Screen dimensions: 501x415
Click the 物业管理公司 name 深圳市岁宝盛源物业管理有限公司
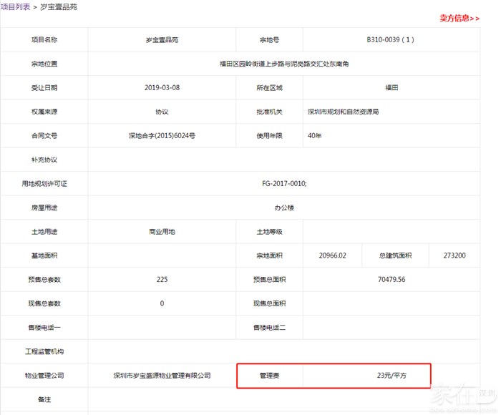(x=162, y=375)
